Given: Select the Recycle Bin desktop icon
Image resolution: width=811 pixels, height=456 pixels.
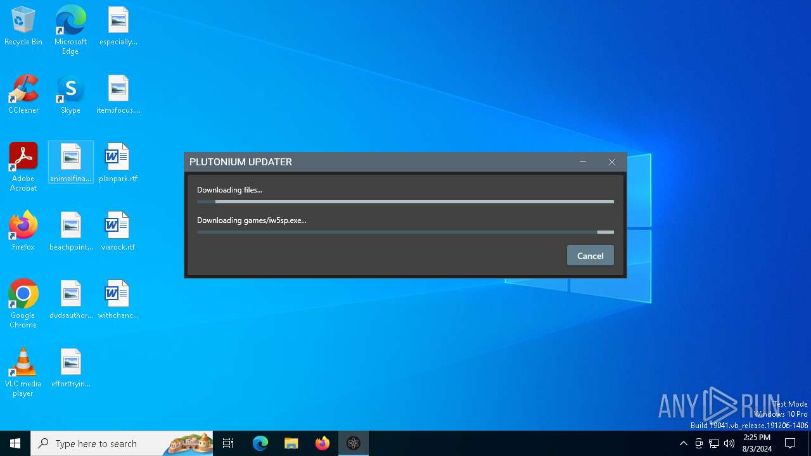Looking at the screenshot, I should coord(23,27).
